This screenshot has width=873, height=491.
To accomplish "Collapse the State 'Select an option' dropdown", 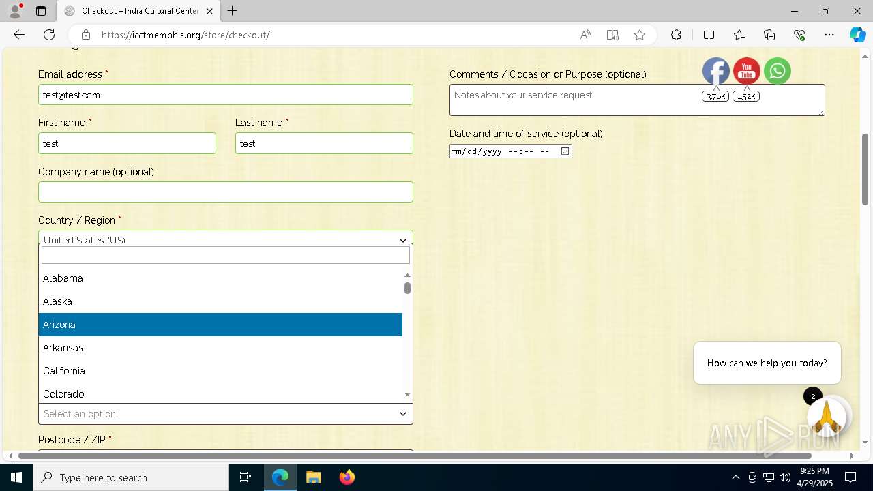I will pyautogui.click(x=226, y=414).
